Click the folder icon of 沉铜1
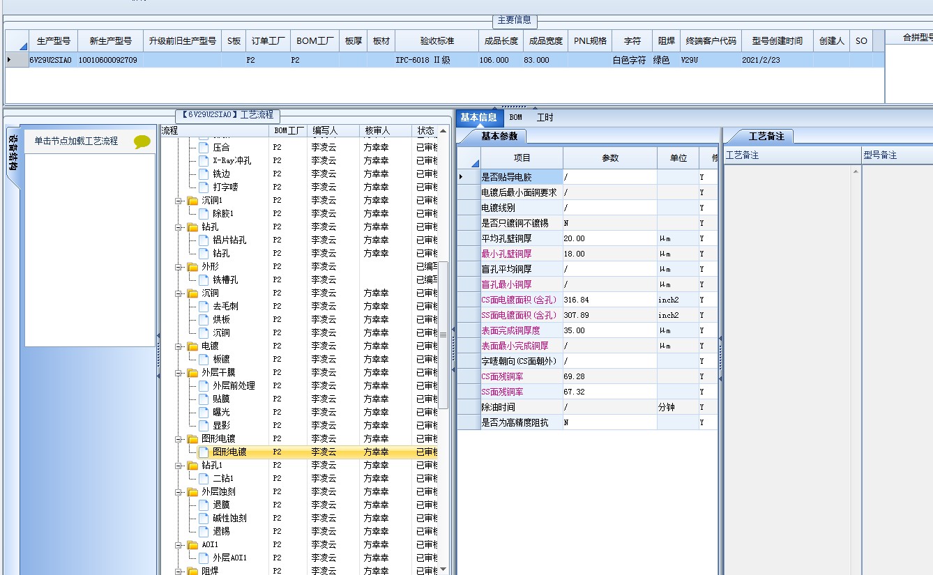This screenshot has height=575, width=933. (192, 201)
